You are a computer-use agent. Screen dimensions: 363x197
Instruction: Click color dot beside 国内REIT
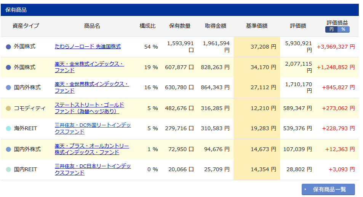[8, 170]
